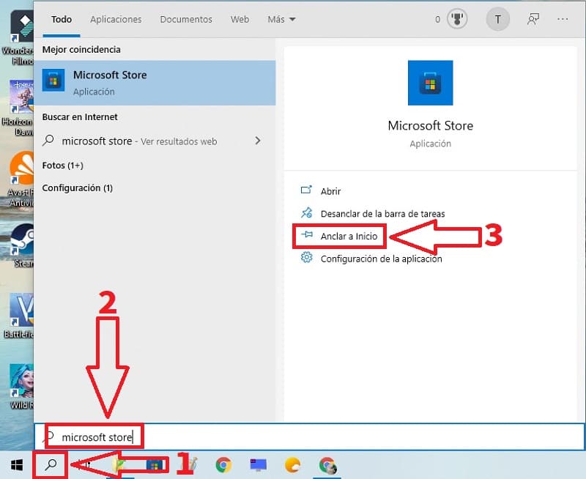Click Battlefield desktop shortcut
Viewport: 586px width, 479px height.
[20, 316]
